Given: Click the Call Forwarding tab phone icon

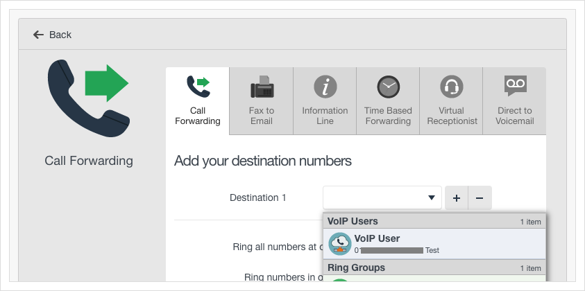Looking at the screenshot, I should point(198,87).
